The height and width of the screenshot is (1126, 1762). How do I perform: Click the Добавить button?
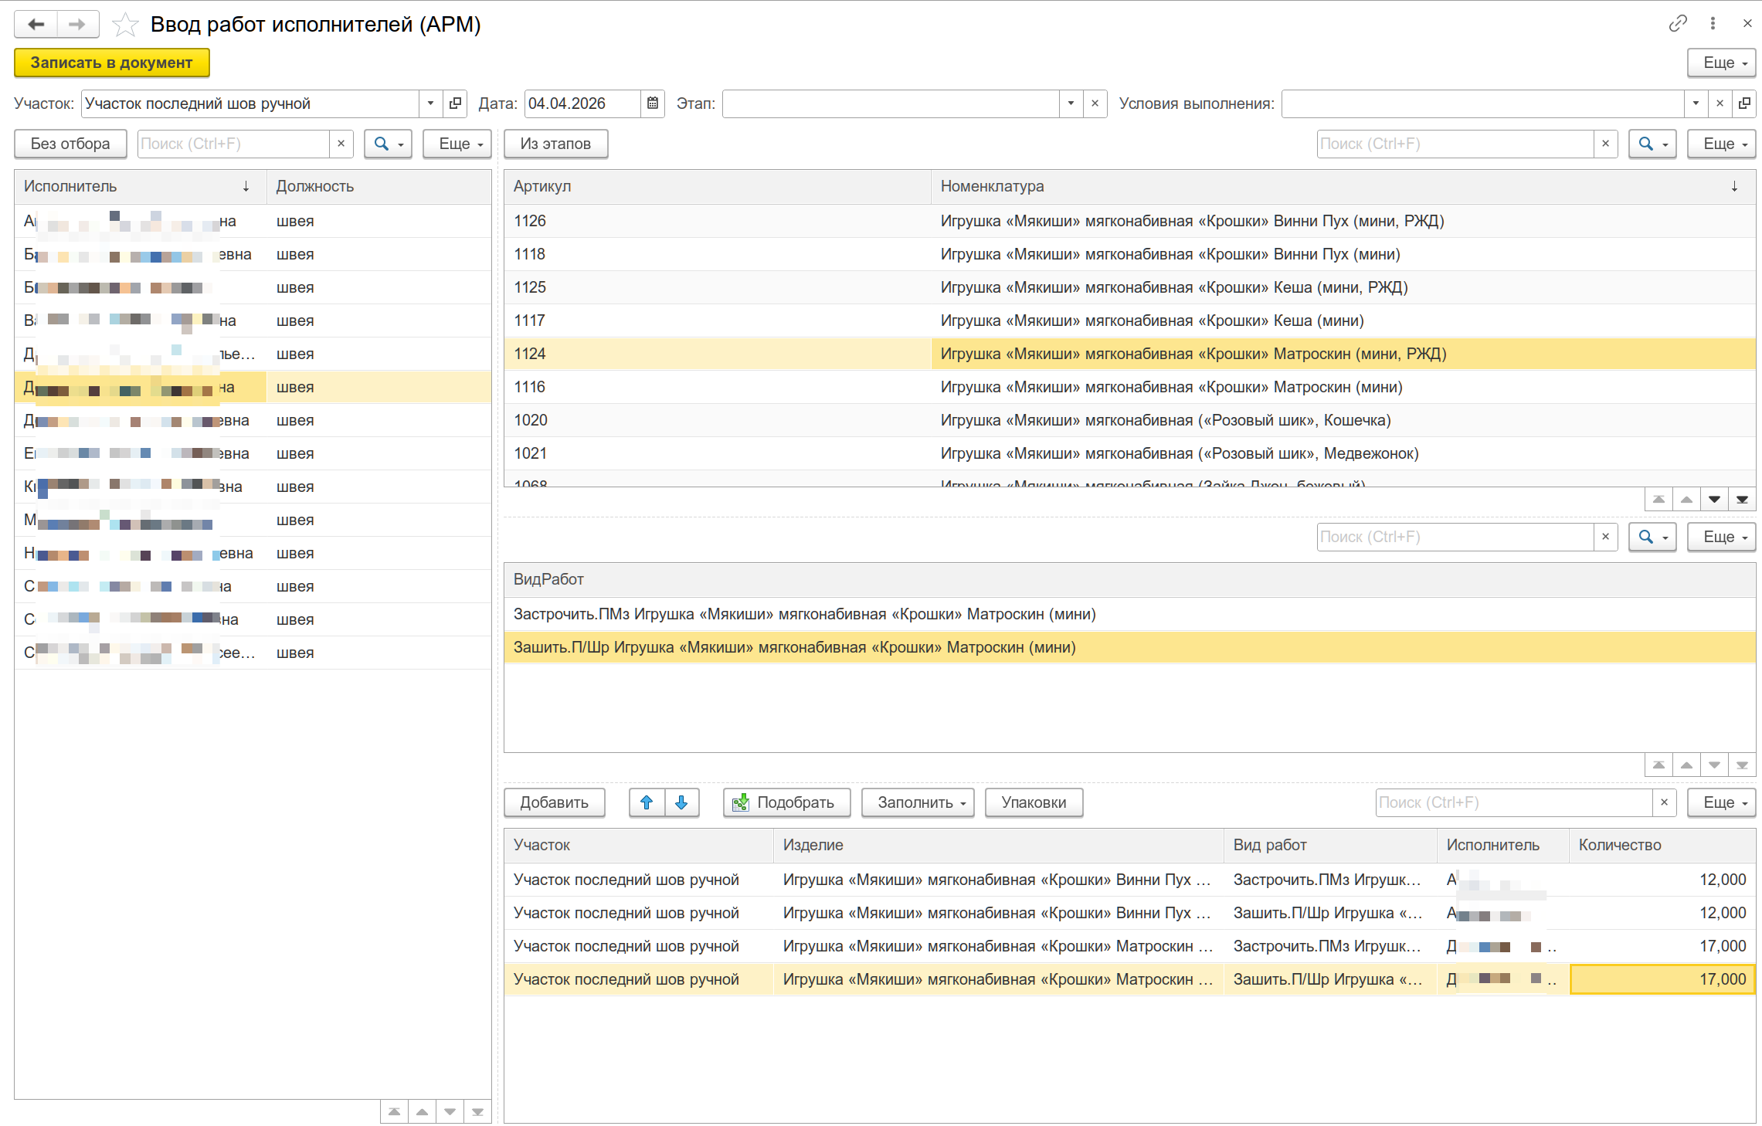pos(554,802)
